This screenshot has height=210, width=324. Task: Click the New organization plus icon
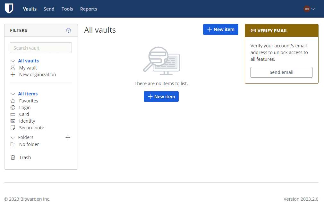[13, 74]
